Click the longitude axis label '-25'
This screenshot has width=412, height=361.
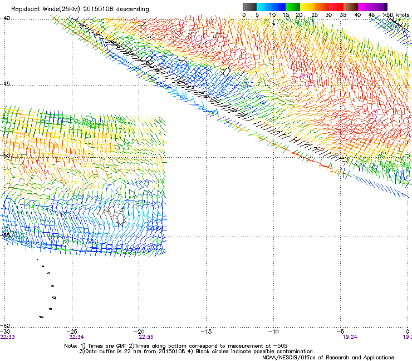72,332
